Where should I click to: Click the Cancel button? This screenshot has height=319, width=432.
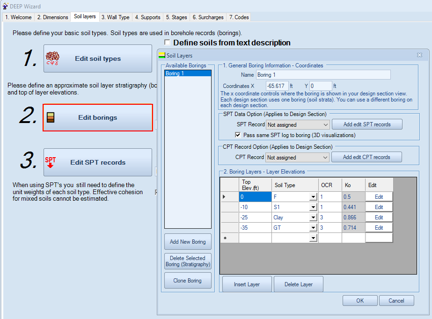[x=396, y=301]
